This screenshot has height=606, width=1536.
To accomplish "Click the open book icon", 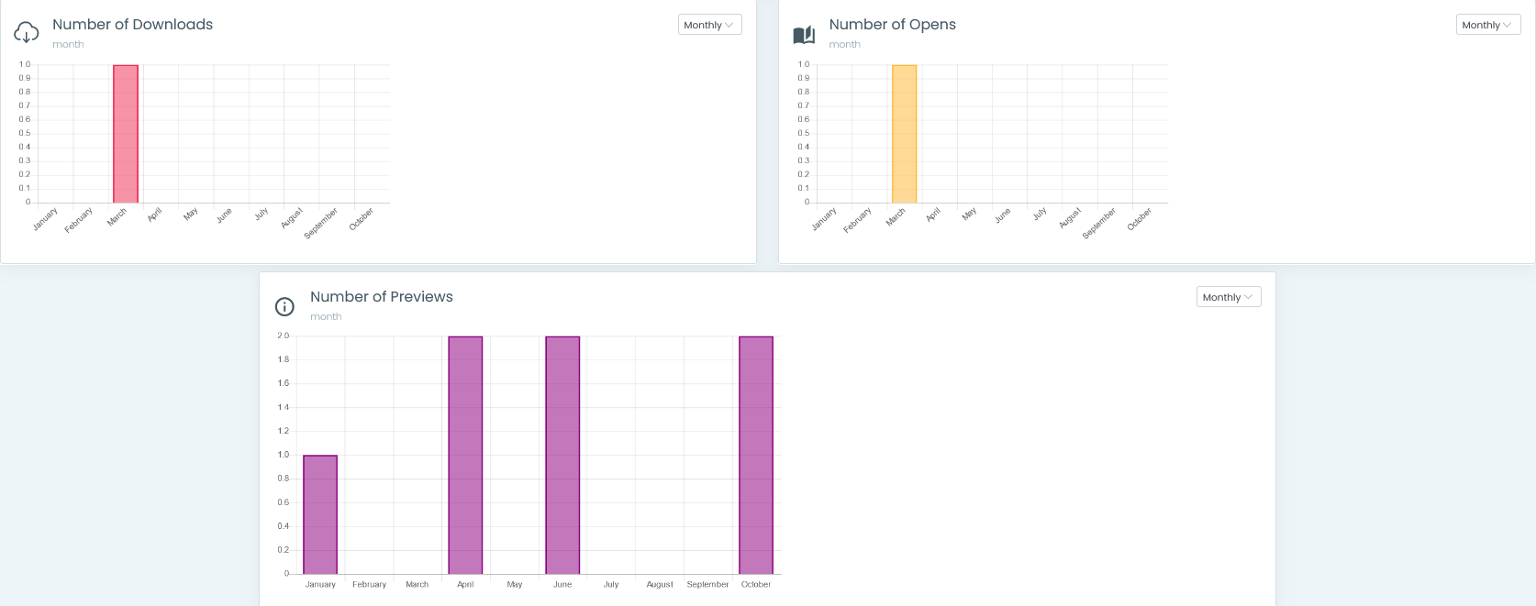I will [804, 35].
